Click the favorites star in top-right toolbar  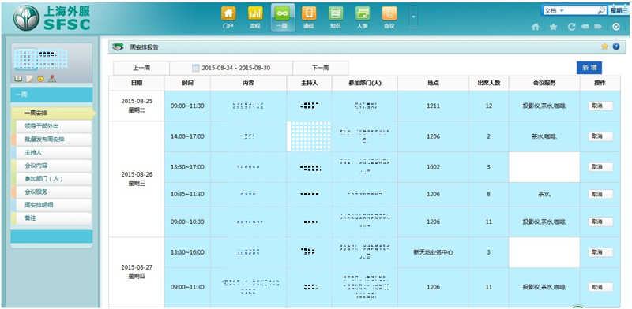tap(554, 27)
